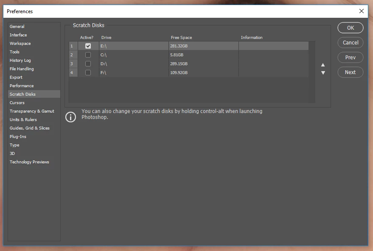373x251 pixels.
Task: Click the info icon beside the scratch disk hint
Action: [70, 117]
